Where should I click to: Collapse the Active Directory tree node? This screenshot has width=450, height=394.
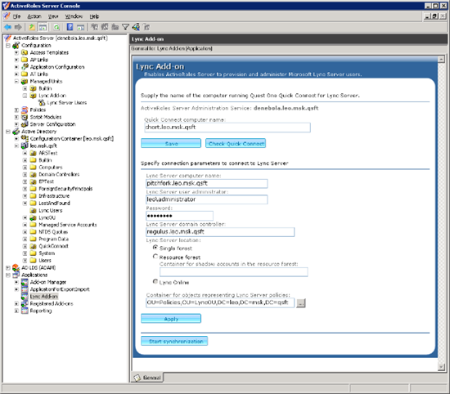pyautogui.click(x=8, y=132)
